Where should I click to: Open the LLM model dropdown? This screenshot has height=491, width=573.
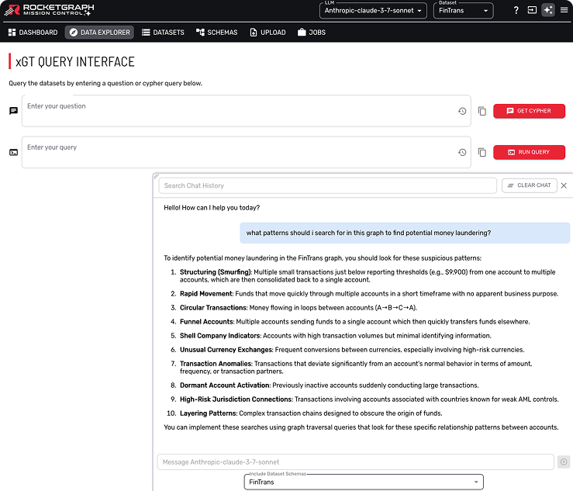[373, 11]
